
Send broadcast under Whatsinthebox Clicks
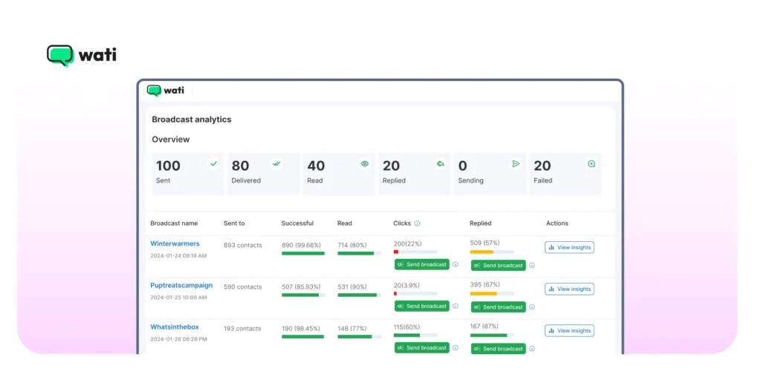click(x=422, y=348)
